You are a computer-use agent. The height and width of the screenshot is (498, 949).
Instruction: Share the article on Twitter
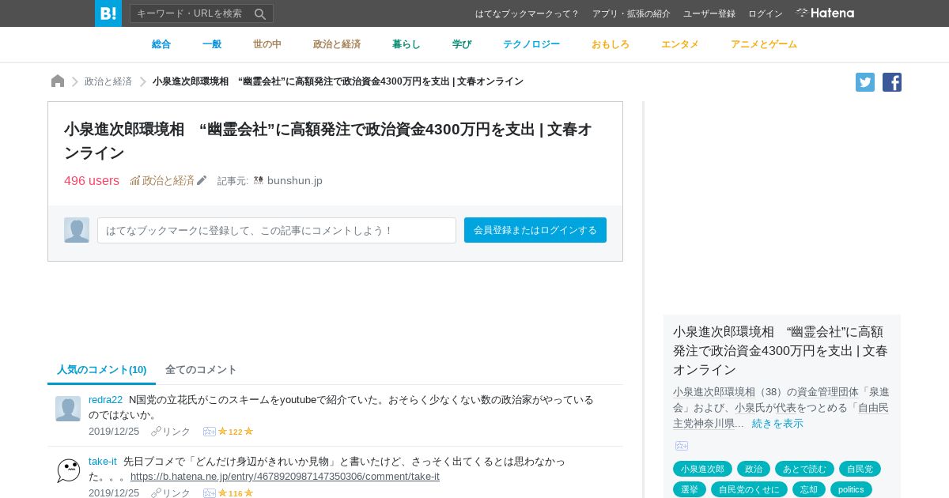[865, 82]
